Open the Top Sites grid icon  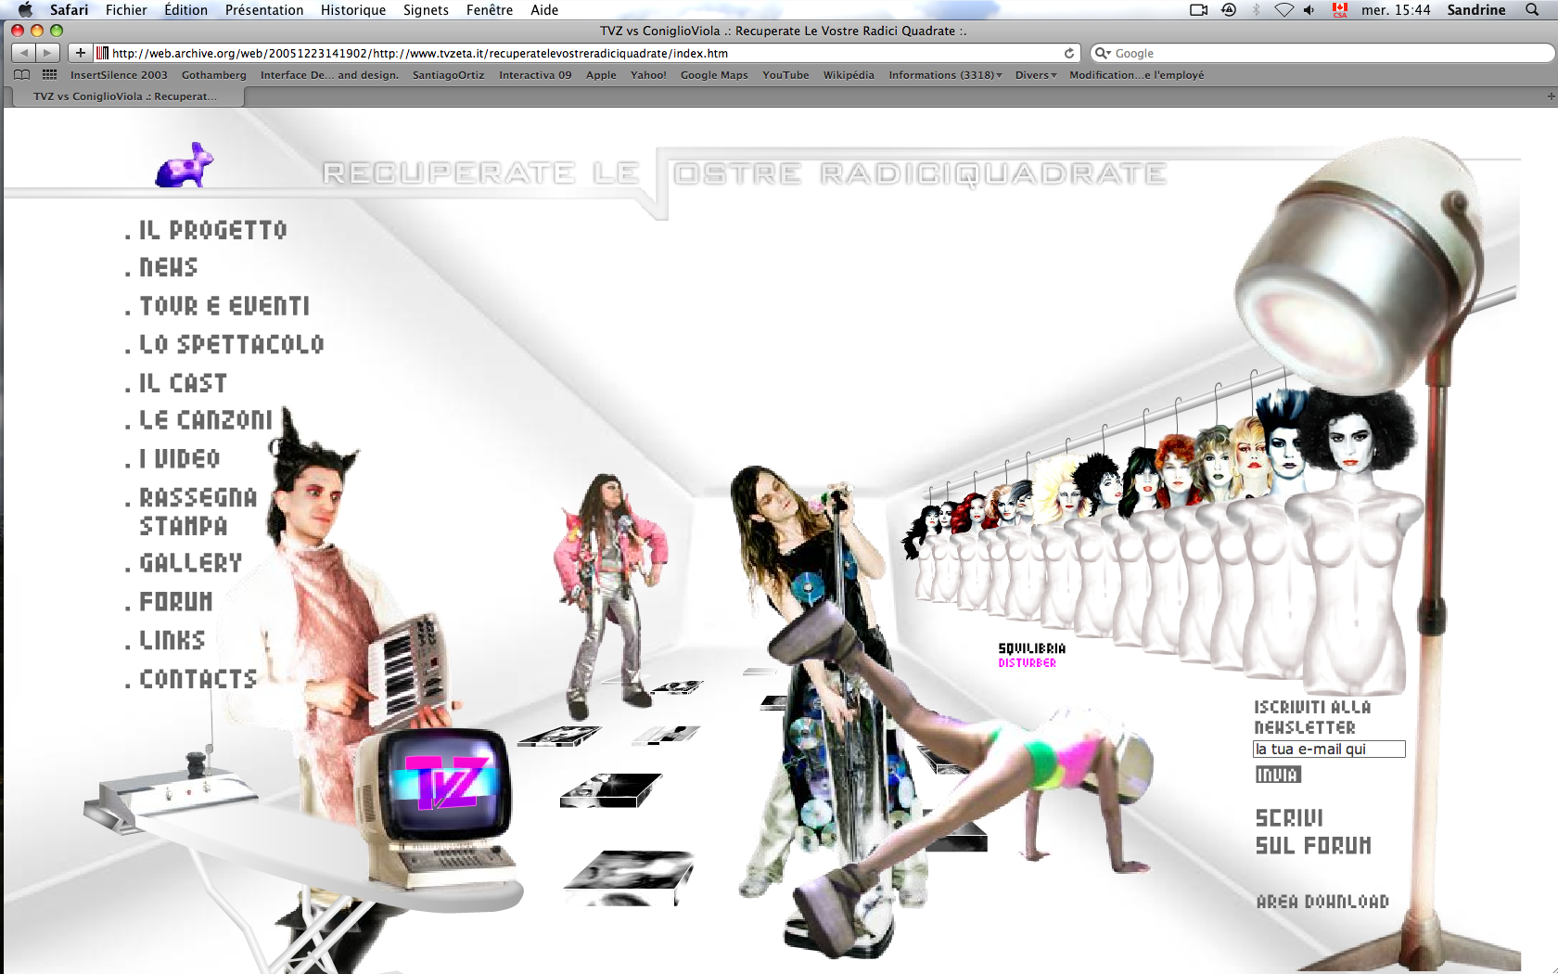50,75
